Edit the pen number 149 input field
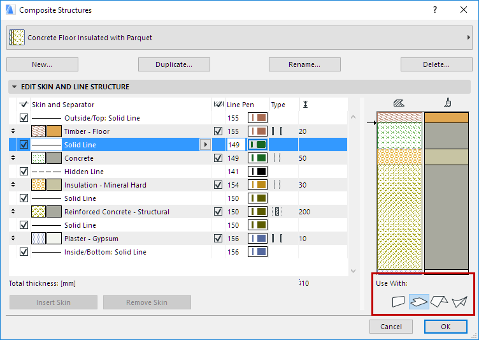Screen dimensions: 479x340 (236, 144)
